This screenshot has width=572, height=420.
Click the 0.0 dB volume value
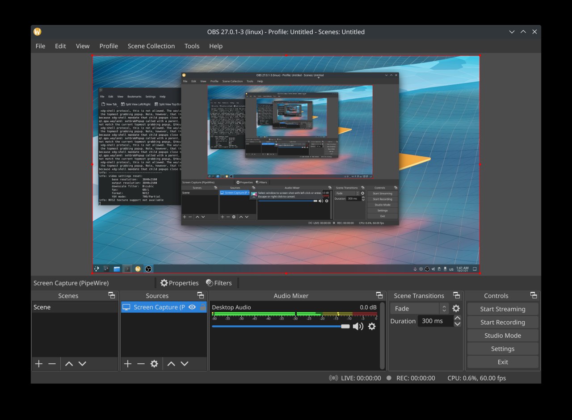point(368,307)
